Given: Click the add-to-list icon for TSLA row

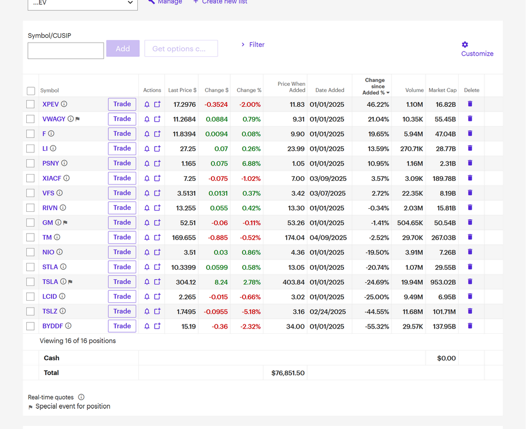Looking at the screenshot, I should click(x=157, y=282).
